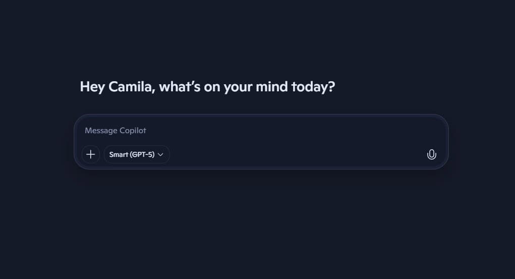The height and width of the screenshot is (279, 515).
Task: Click the Smart (GPT-5) button
Action: 137,154
